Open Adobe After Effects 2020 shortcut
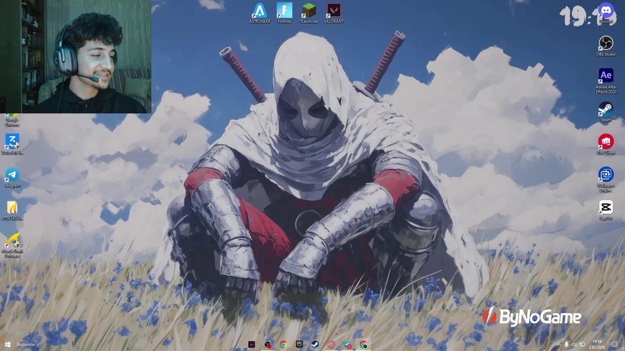625x351 pixels. [606, 80]
